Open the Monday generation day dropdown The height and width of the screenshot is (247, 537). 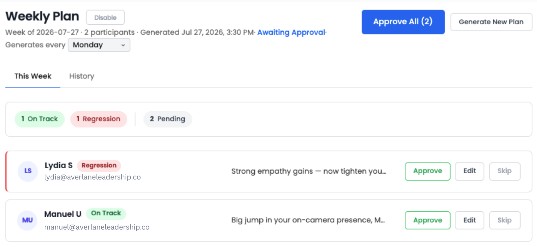click(x=99, y=45)
